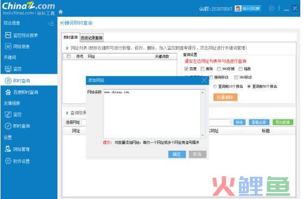Open 百度即时查询 with the paw icon
This screenshot has height=199, width=303.
(22, 92)
